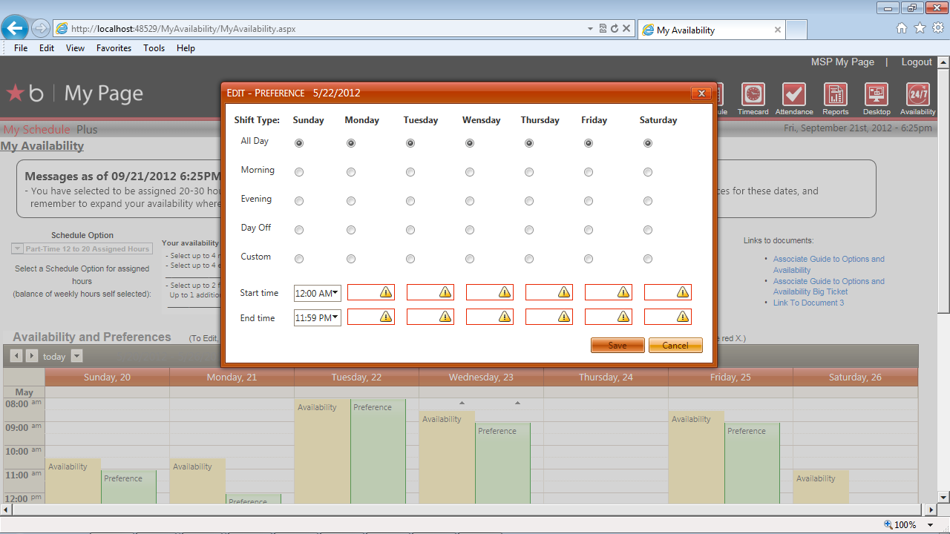950x534 pixels.
Task: Select Custom shift for Sunday
Action: click(x=299, y=259)
